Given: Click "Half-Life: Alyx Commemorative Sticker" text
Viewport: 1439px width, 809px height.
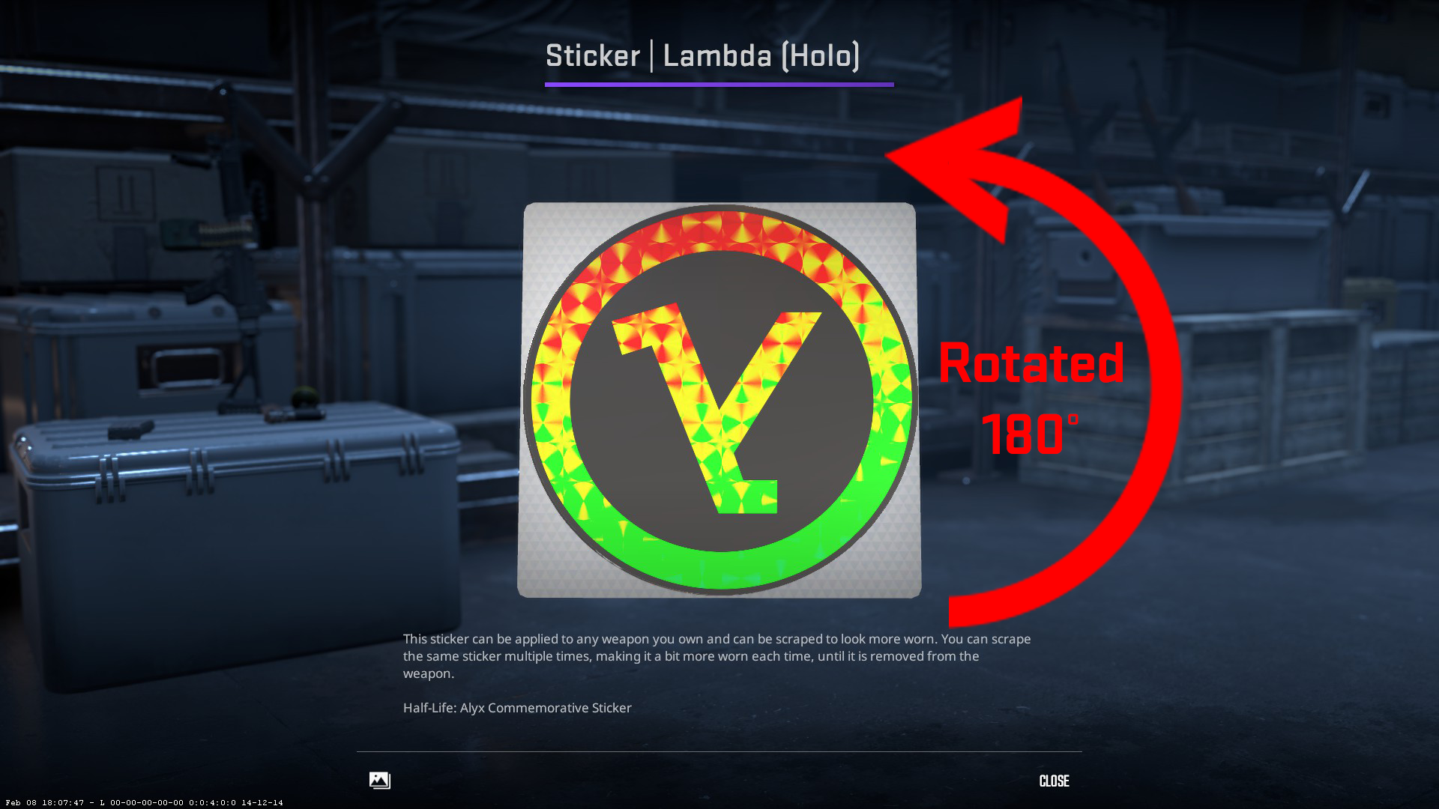Looking at the screenshot, I should tap(517, 708).
